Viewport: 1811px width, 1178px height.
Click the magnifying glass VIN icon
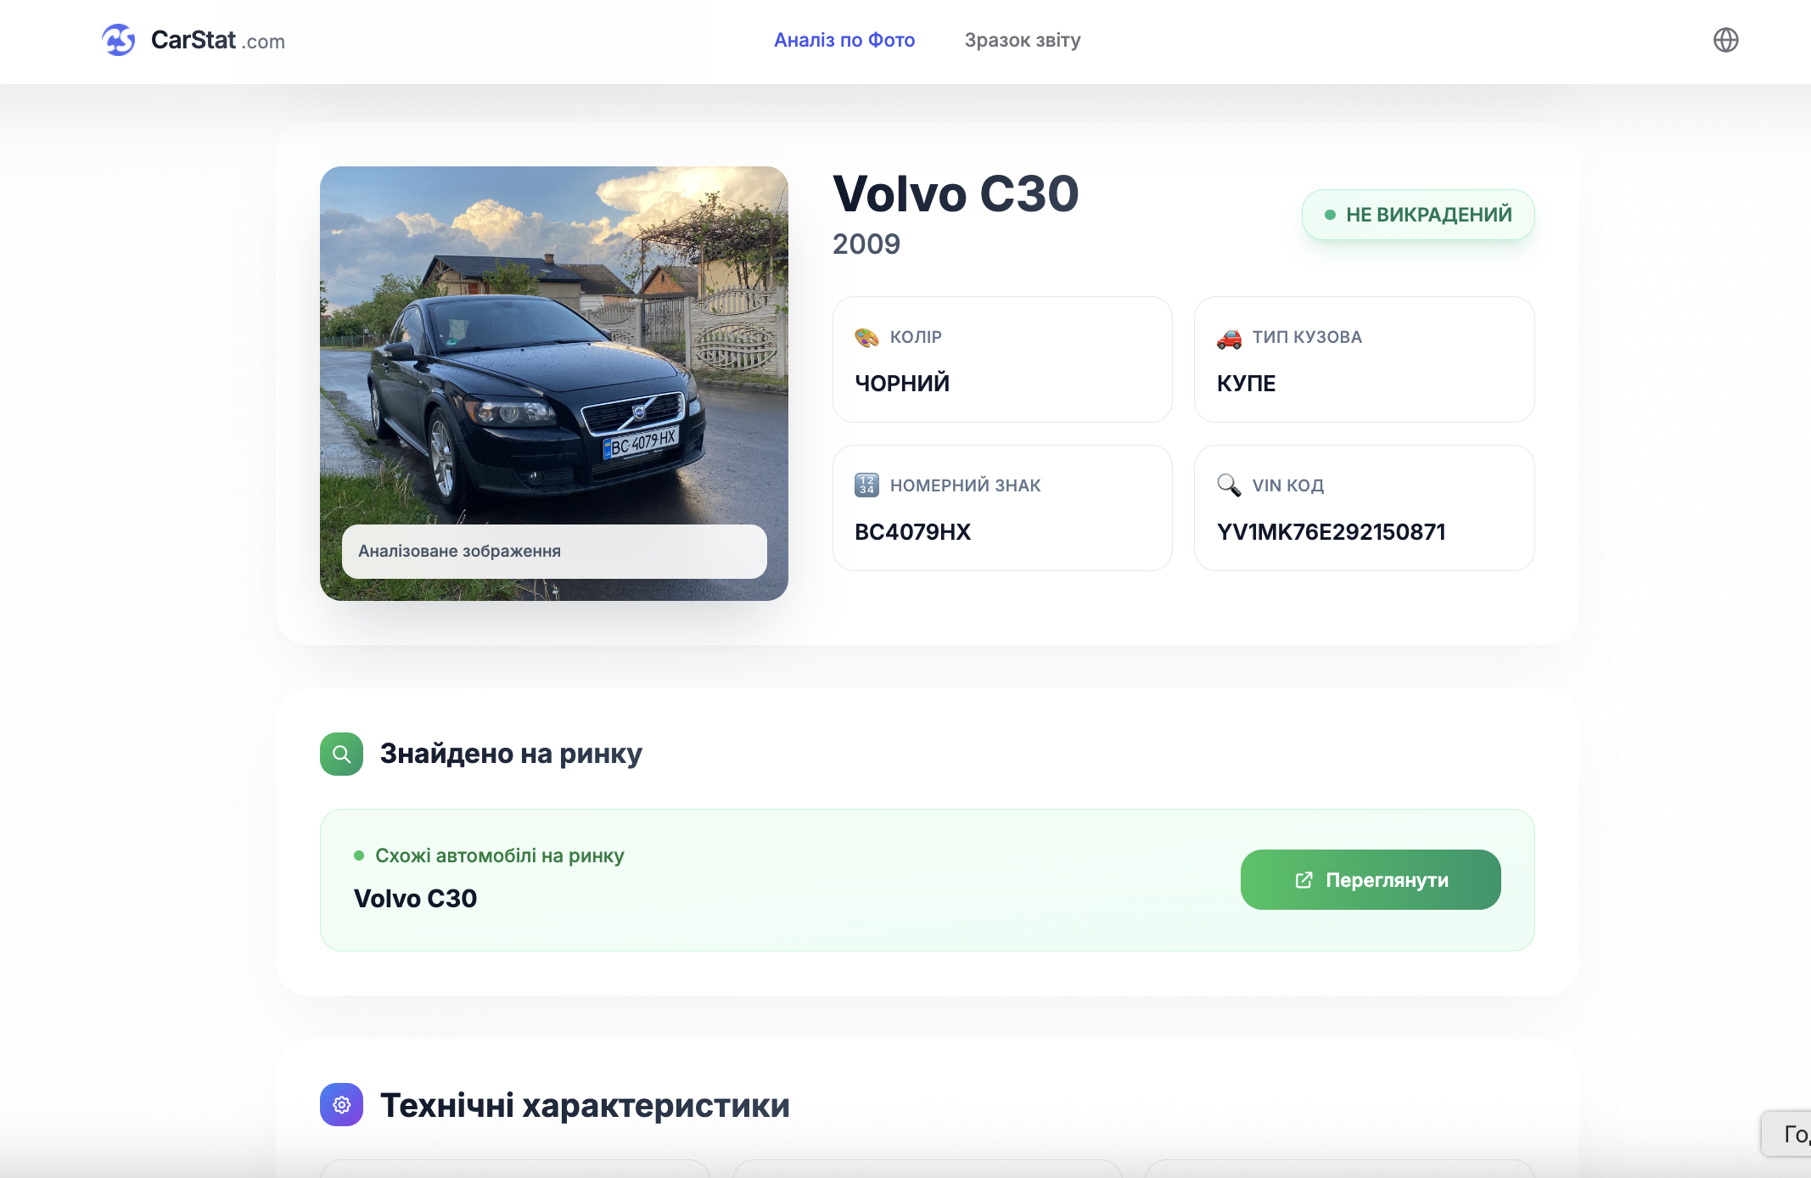(x=1228, y=485)
